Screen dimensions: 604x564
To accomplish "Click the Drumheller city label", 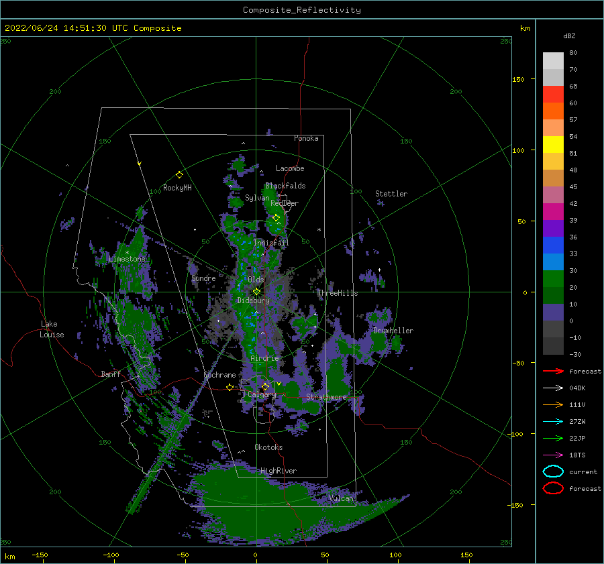I will [393, 331].
